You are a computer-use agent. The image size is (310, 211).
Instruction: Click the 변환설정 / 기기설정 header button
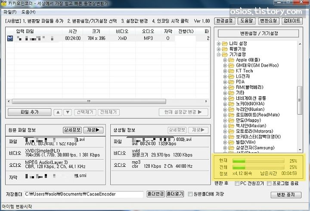258,33
